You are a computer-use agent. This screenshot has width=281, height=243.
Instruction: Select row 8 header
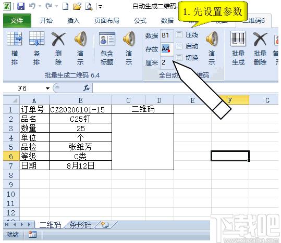tap(11, 175)
